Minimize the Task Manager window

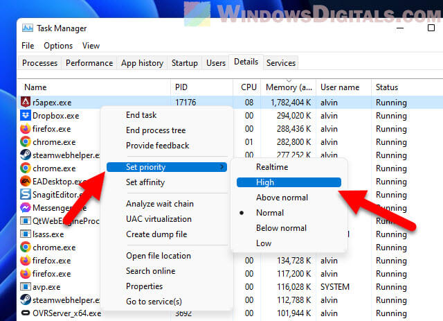point(400,28)
